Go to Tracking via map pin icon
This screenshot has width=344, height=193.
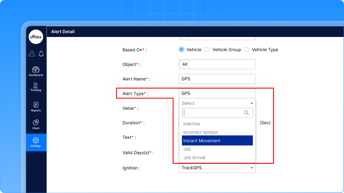(36, 86)
